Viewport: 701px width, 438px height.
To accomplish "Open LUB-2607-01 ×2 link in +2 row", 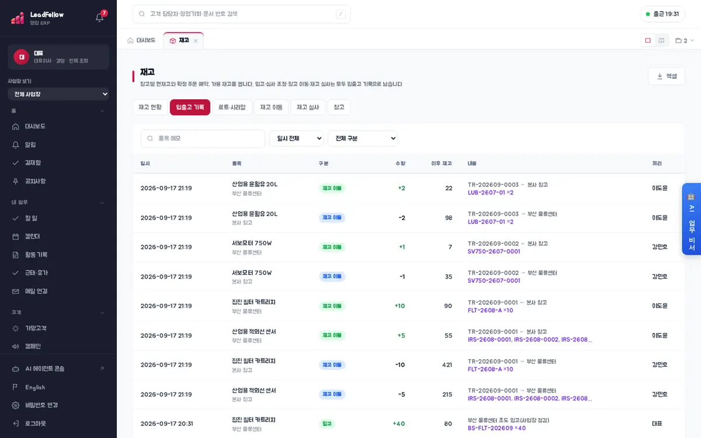I will [x=491, y=192].
